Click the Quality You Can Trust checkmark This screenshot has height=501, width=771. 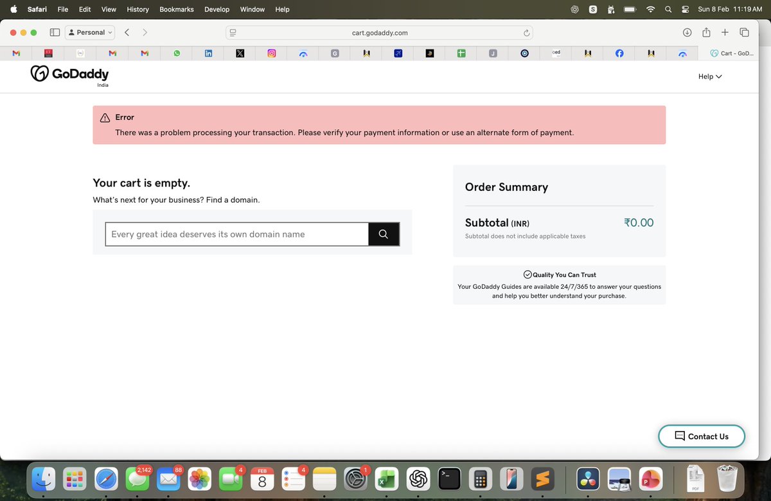(x=527, y=274)
